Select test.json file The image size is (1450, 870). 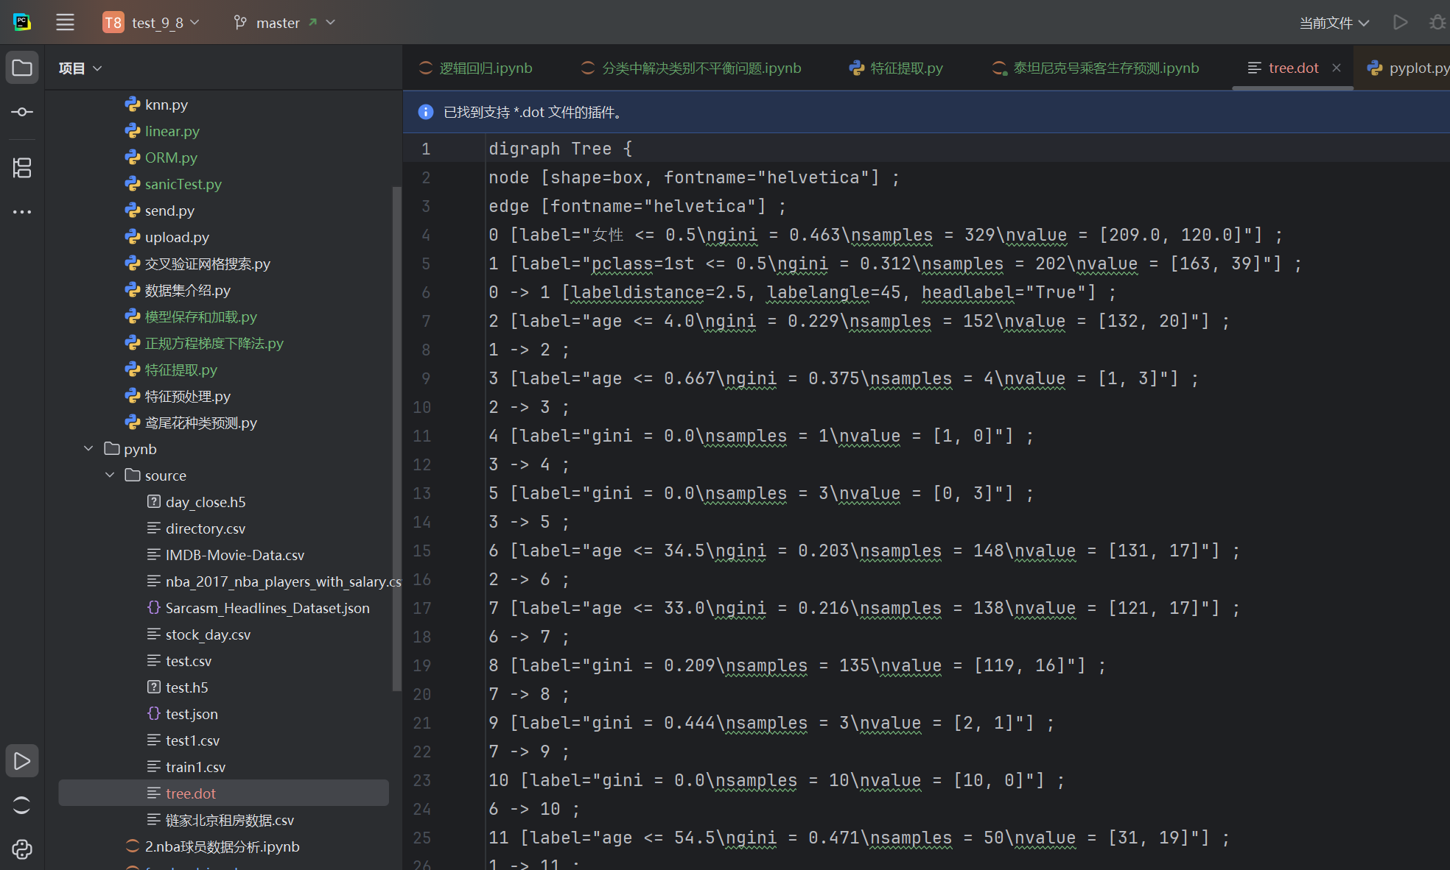[x=192, y=714]
